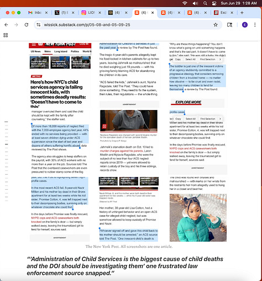Image resolution: width=262 pixels, height=281 pixels.
Task: Open Google Lens search icon in toolbar
Action: click(x=229, y=25)
